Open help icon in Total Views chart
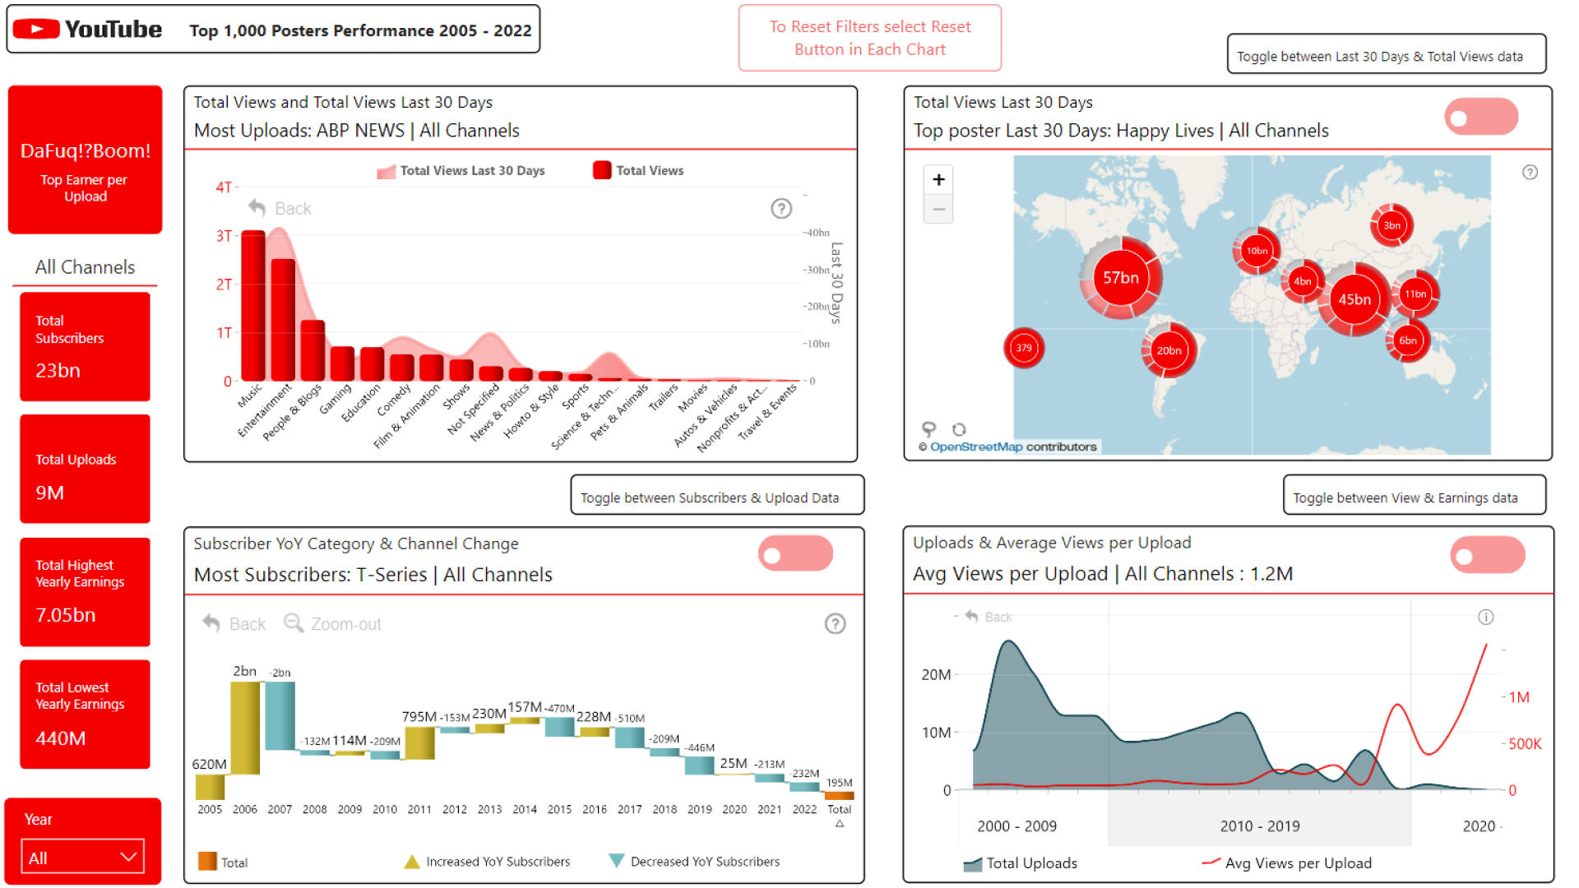 [x=781, y=209]
